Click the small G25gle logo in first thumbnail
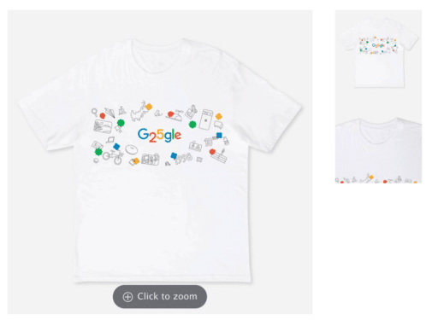Image resolution: width=438 pixels, height=320 pixels. tap(378, 45)
